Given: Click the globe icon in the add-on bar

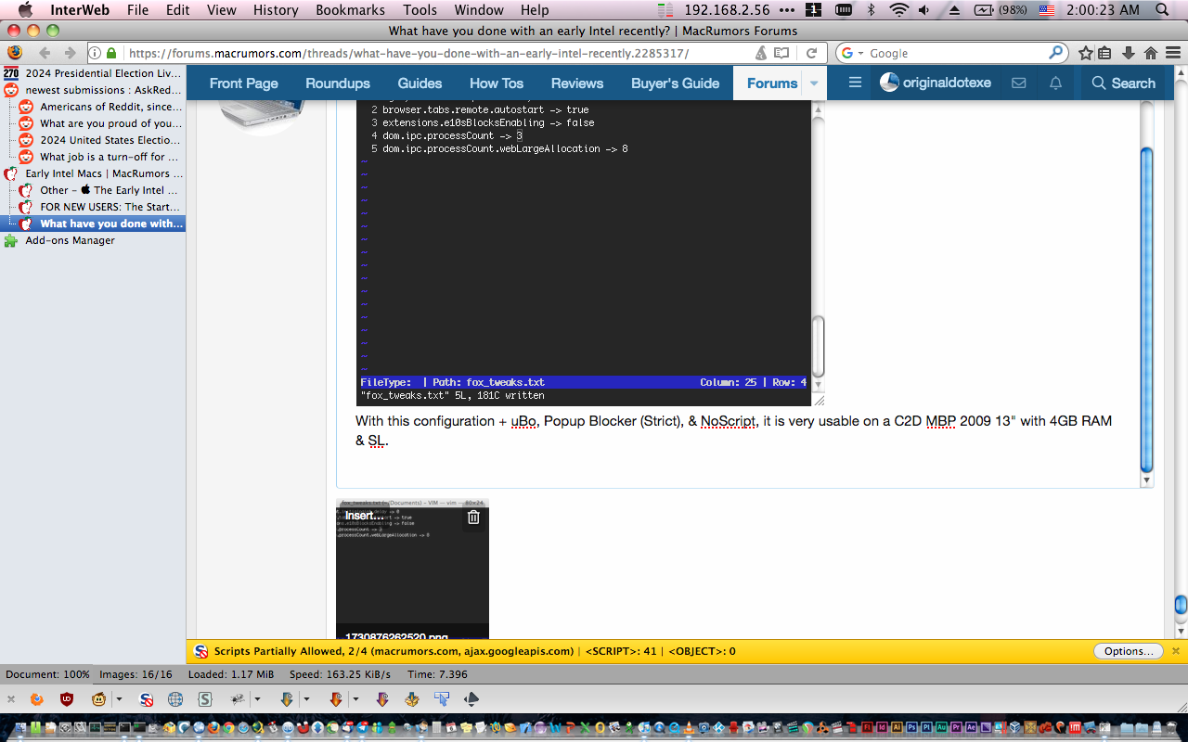Looking at the screenshot, I should pyautogui.click(x=175, y=698).
